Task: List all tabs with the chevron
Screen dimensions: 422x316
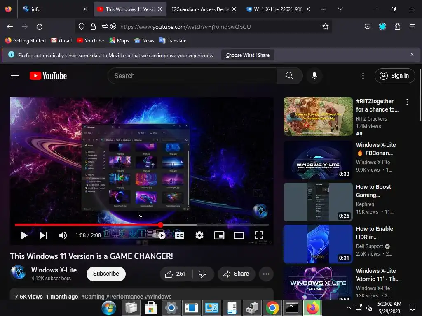Action: pos(340,9)
